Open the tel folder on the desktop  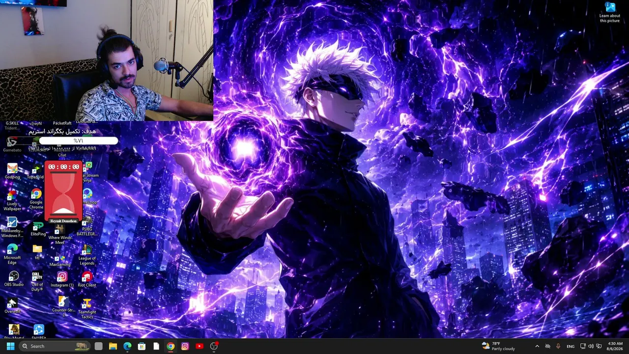[37, 252]
